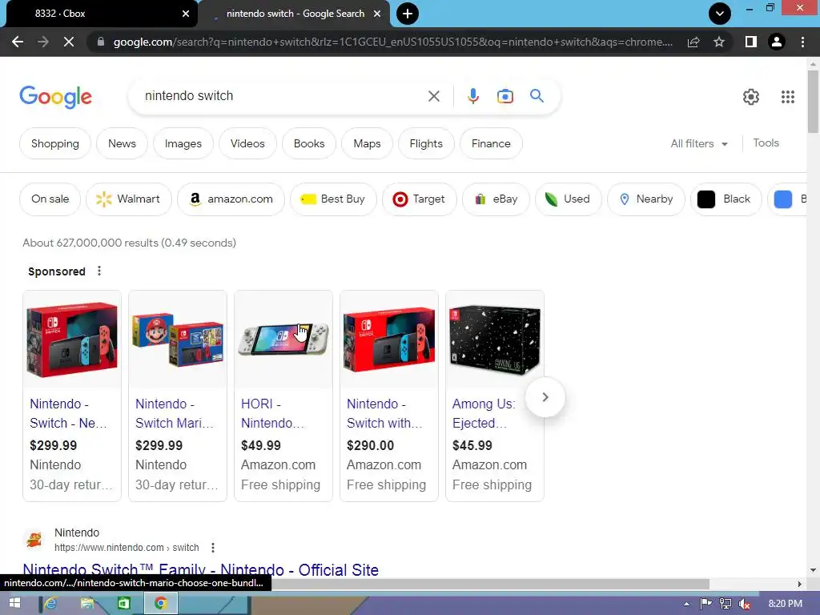Open Nintendo Switch Family Official Site link

point(200,569)
